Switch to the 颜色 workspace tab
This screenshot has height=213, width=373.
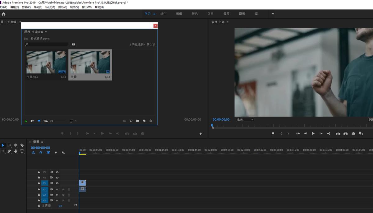pos(195,14)
